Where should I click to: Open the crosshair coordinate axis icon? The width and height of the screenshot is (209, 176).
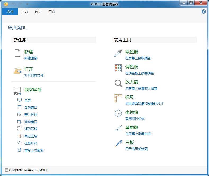118,113
